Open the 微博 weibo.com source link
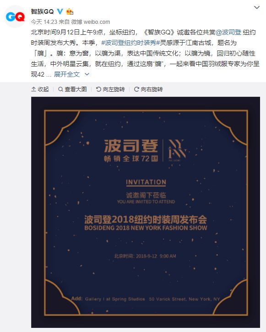 coord(91,22)
